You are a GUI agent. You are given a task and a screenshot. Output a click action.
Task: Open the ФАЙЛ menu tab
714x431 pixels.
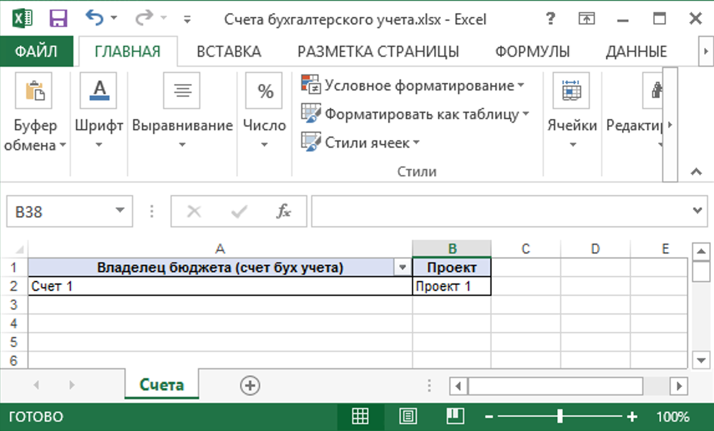click(36, 52)
